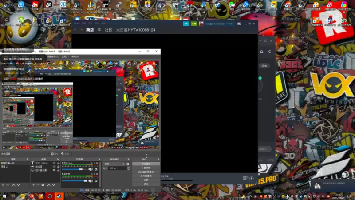Open the 大白鲨HYTV10066124 profile tab
The height and width of the screenshot is (200, 355).
click(136, 30)
